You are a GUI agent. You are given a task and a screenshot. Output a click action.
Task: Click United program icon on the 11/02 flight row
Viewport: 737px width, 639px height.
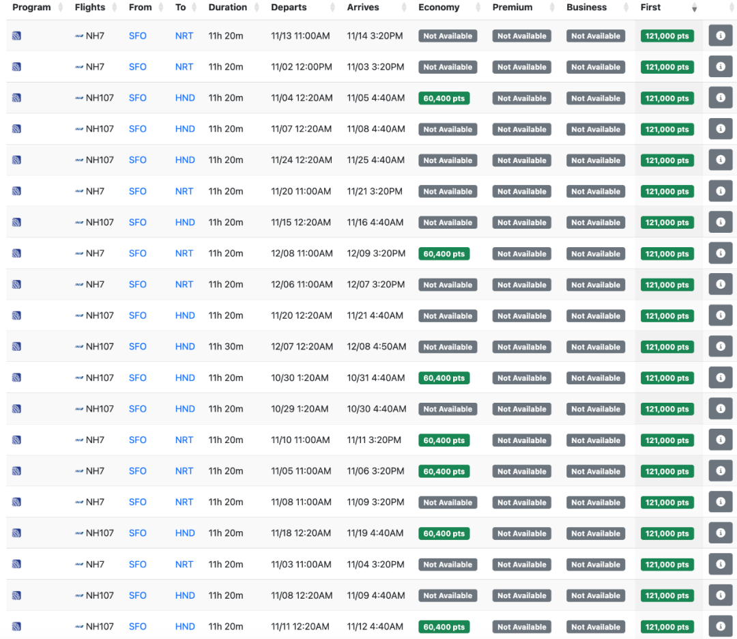click(16, 67)
